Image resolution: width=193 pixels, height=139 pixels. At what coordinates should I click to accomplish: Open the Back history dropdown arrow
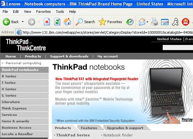23,22
